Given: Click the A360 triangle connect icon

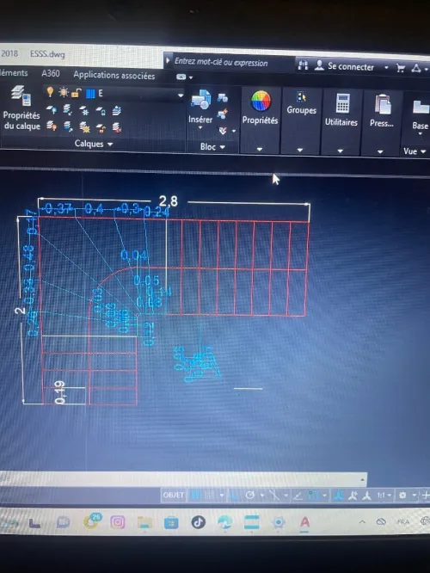Looking at the screenshot, I should tap(416, 68).
